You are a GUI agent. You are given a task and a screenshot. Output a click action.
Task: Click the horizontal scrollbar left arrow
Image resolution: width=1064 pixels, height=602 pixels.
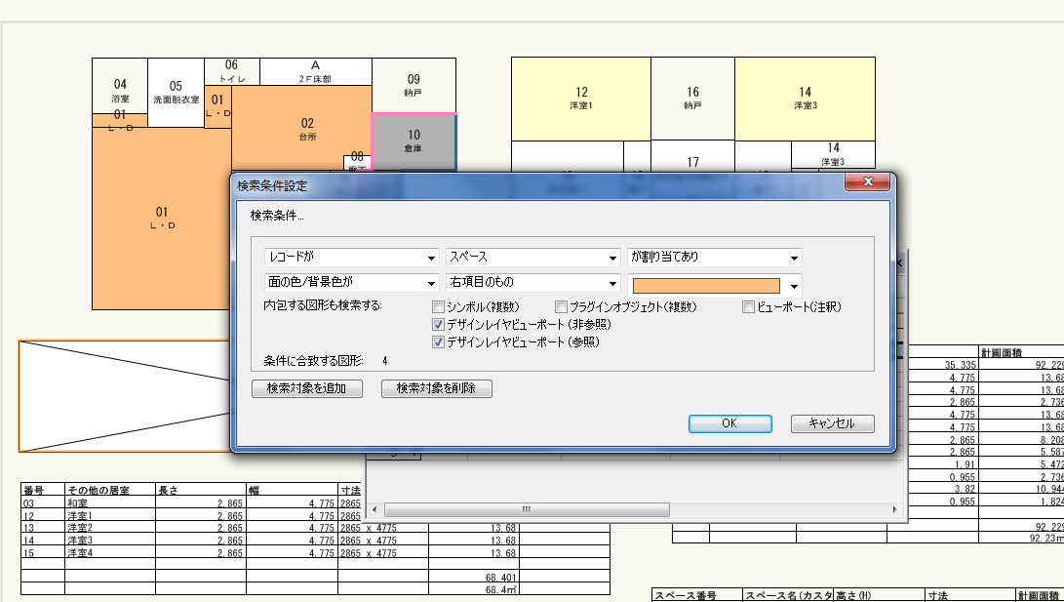pos(374,509)
